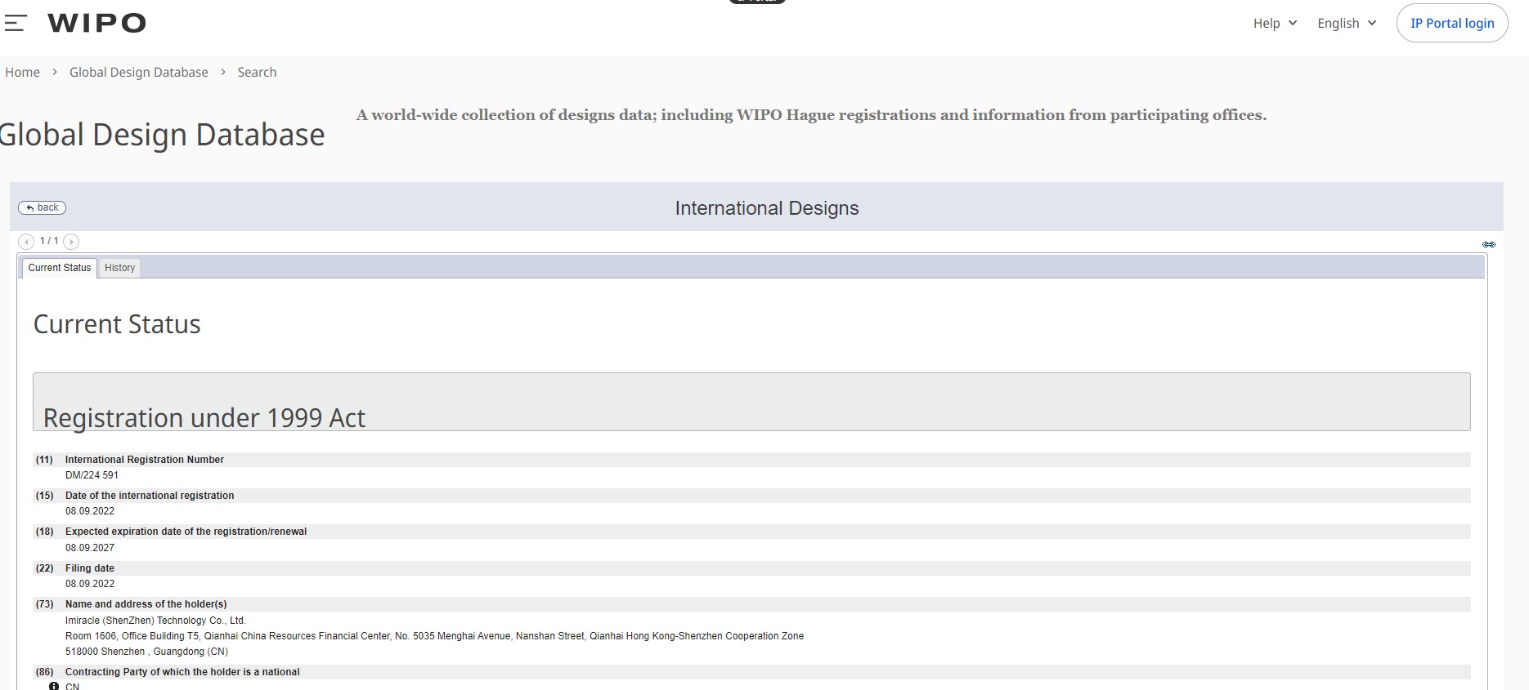Switch to the Current Status tab
Image resolution: width=1529 pixels, height=690 pixels.
pos(60,268)
